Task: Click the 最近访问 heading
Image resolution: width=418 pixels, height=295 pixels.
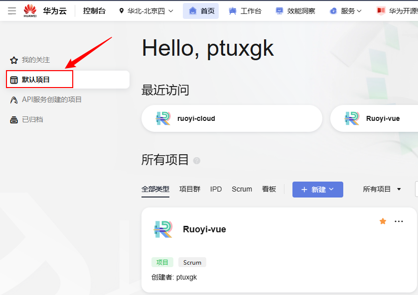Action: tap(165, 90)
